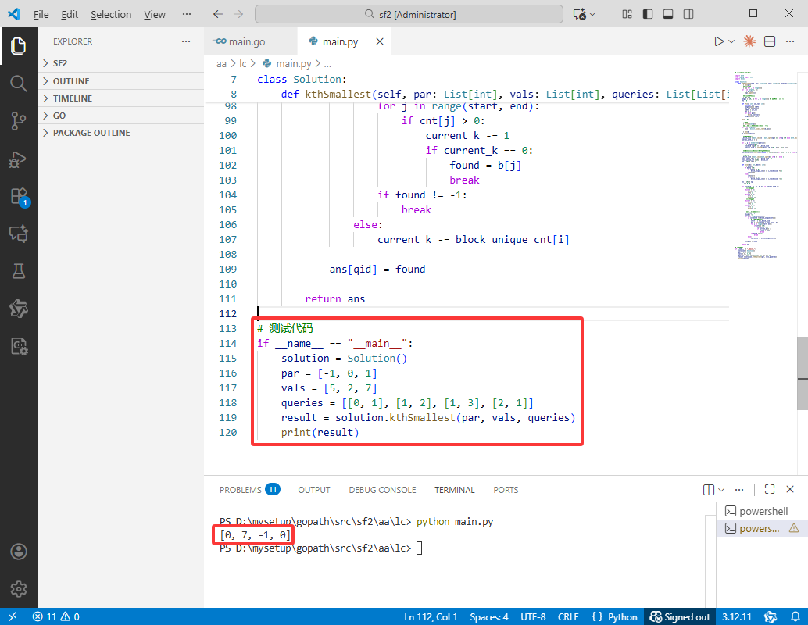Change indentation via Spaces: 4
The image size is (808, 625).
(489, 616)
